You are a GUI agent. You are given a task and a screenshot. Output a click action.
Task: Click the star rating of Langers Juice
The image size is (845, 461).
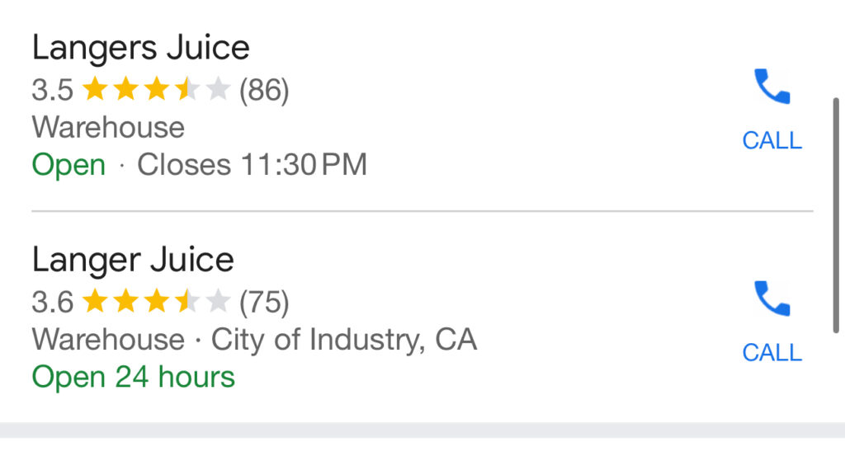click(x=155, y=90)
